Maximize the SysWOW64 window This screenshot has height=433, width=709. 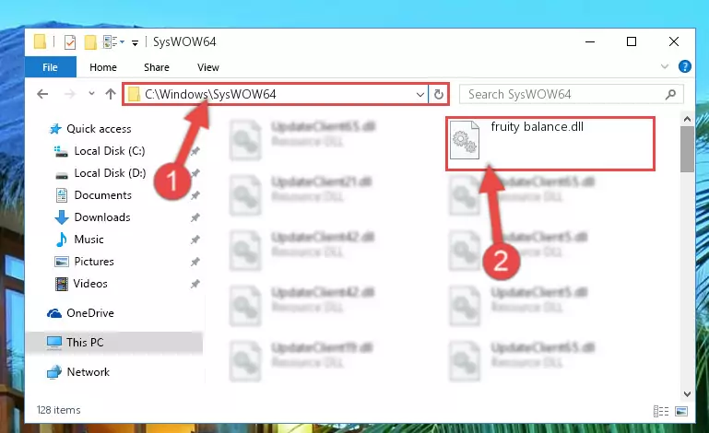click(x=632, y=41)
